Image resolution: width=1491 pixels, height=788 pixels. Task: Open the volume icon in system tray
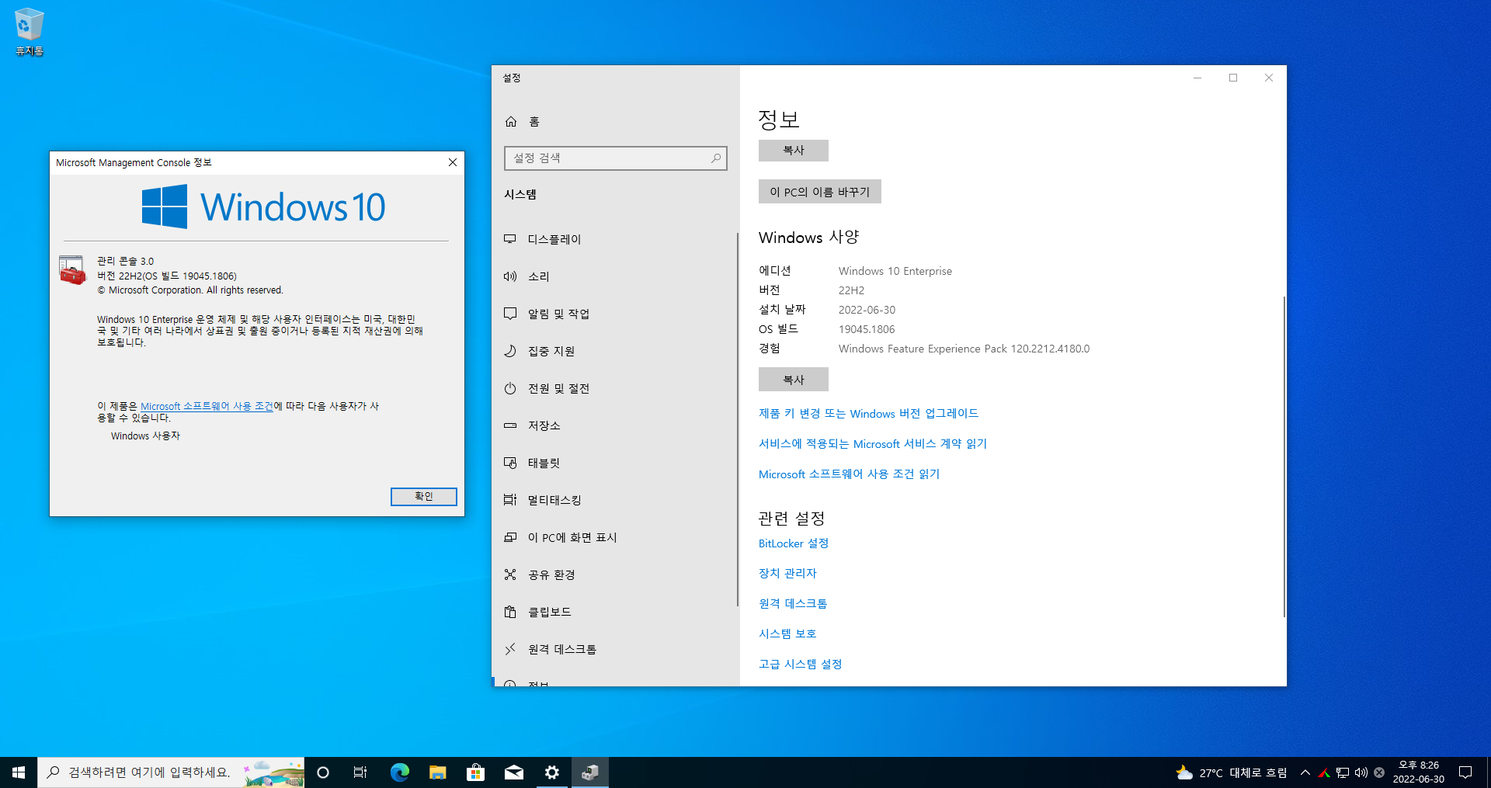(1361, 772)
